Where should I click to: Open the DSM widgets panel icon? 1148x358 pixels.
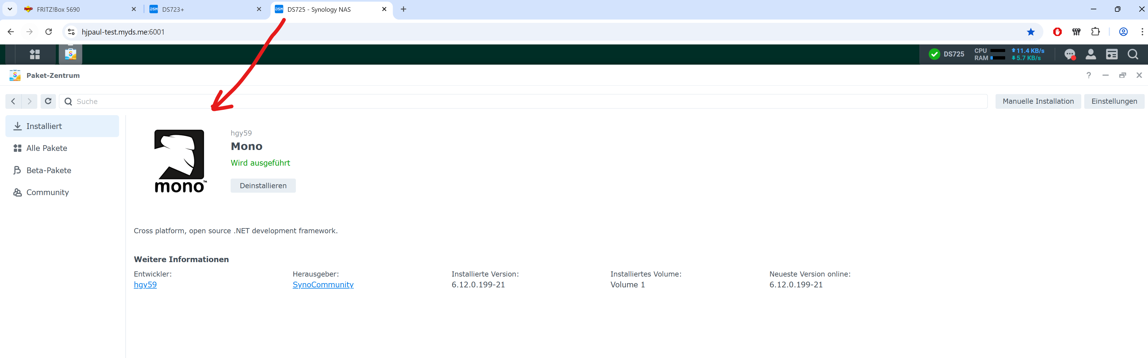1111,54
